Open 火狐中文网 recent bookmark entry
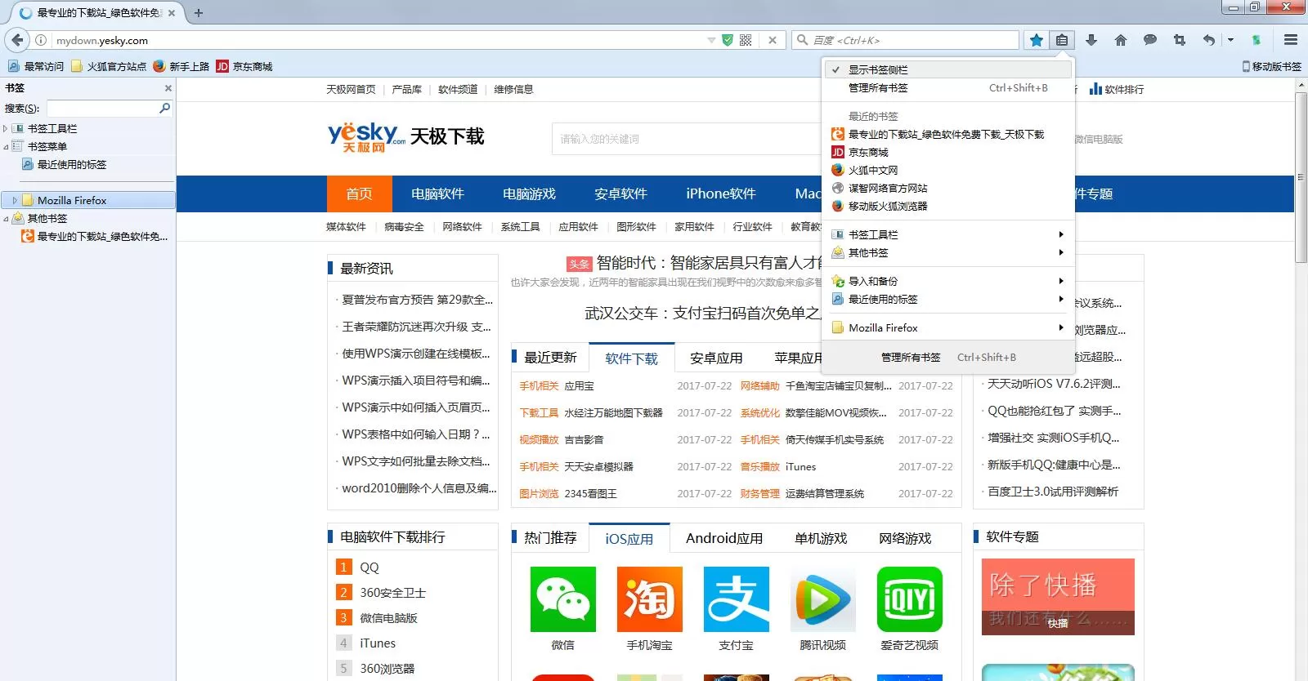 (948, 171)
